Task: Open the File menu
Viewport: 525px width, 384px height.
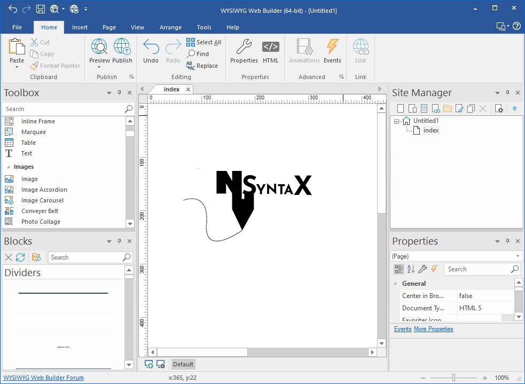Action: pos(17,27)
